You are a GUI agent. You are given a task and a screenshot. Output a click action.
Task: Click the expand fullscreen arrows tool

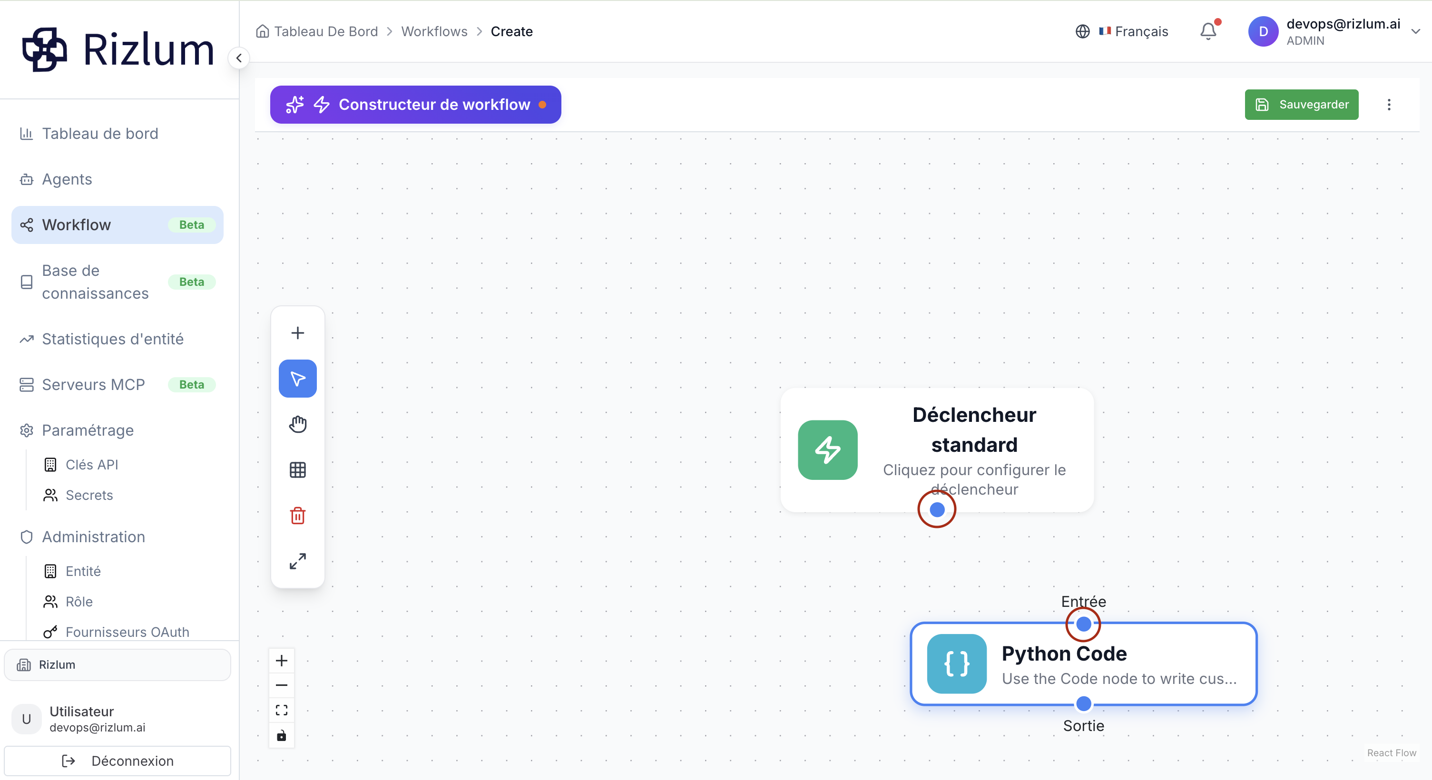click(x=297, y=561)
